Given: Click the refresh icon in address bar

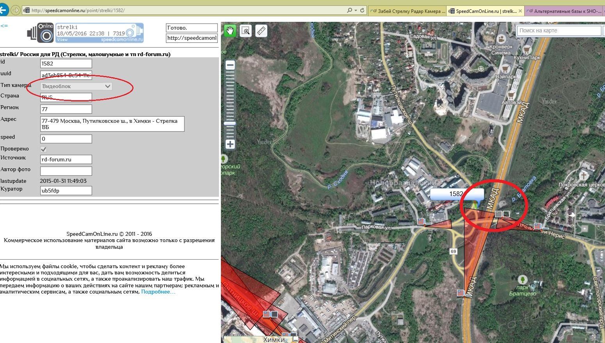Looking at the screenshot, I should tap(362, 11).
